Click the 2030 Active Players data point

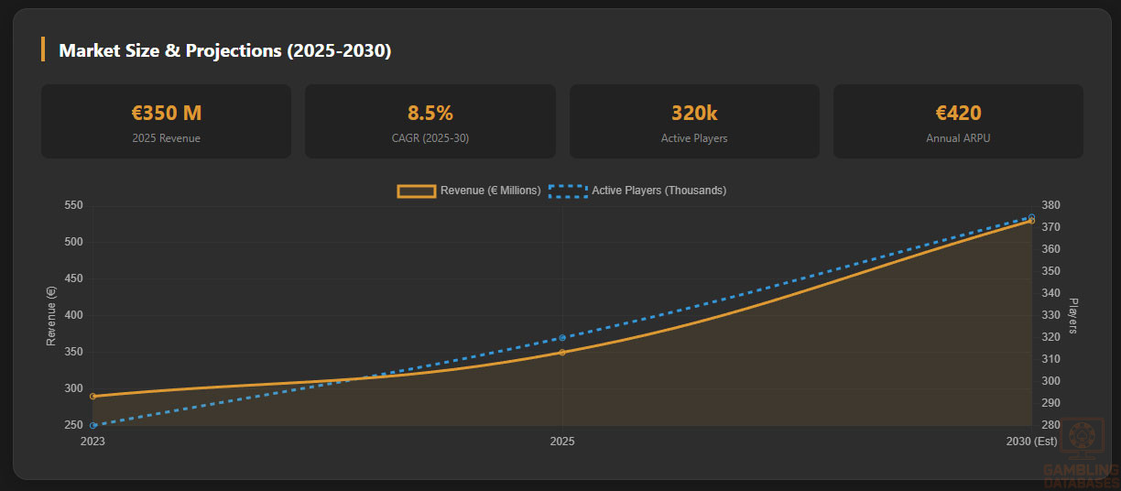pos(1031,217)
